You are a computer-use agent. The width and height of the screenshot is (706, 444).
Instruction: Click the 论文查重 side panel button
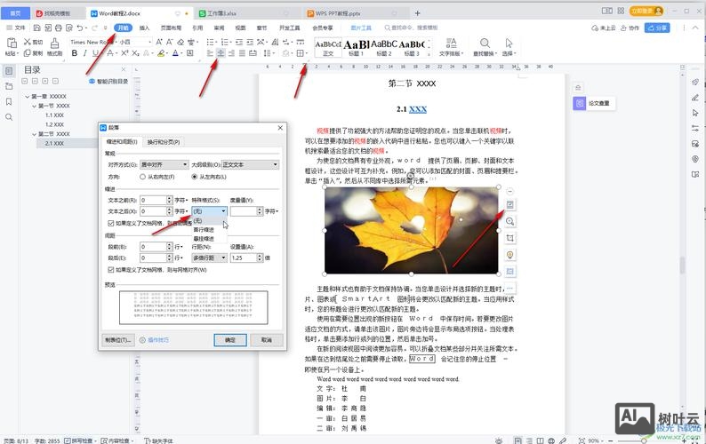point(594,104)
